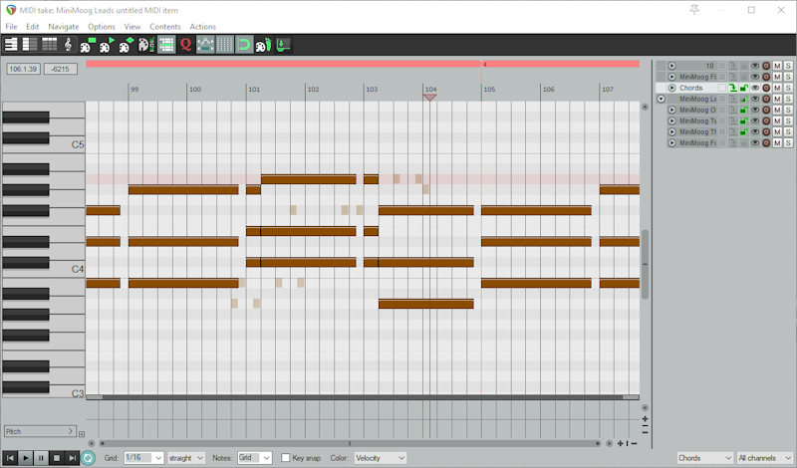Mute the Chords track
Screen dimensions: 797x468
click(776, 88)
